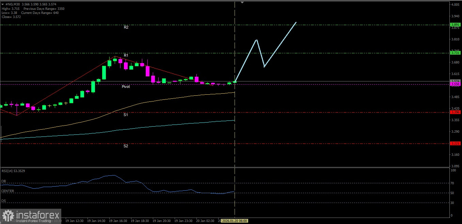Click the current price 3.574 tag
Screen dimensions: 462x224
455,81
